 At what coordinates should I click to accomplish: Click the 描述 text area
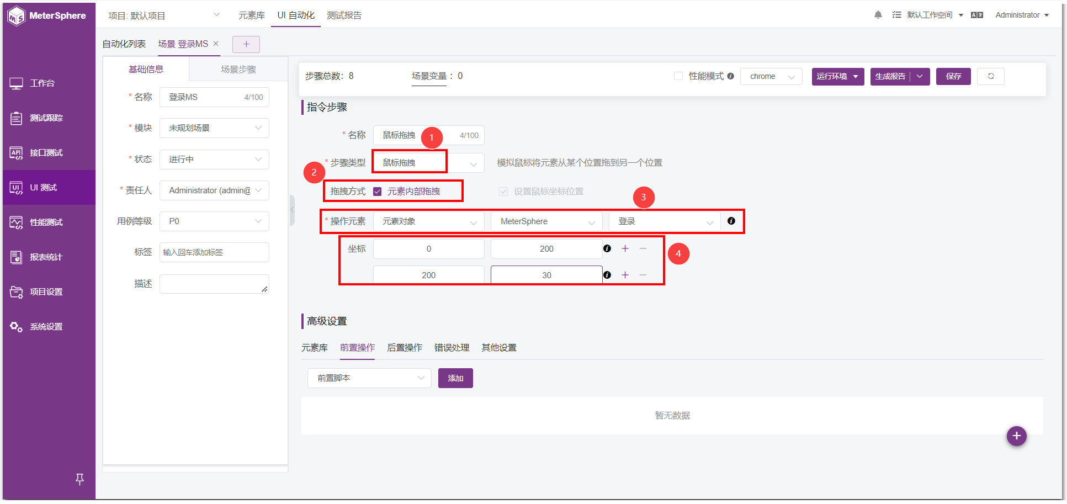(x=214, y=284)
